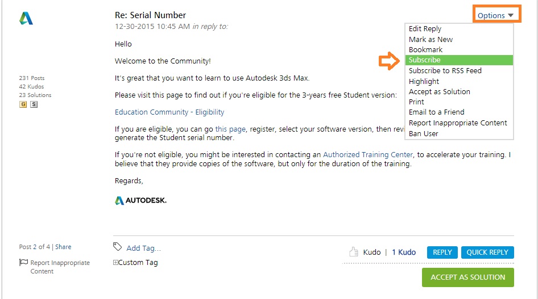Viewport: 538px width, 299px height.
Task: Expand the Custom Tag plus box
Action: click(116, 263)
